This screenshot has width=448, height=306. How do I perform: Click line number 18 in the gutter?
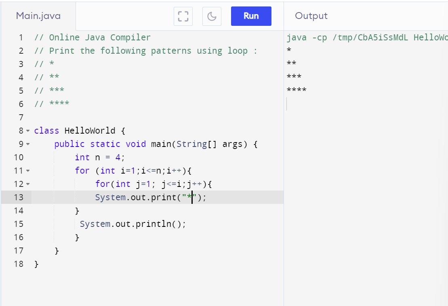click(19, 264)
